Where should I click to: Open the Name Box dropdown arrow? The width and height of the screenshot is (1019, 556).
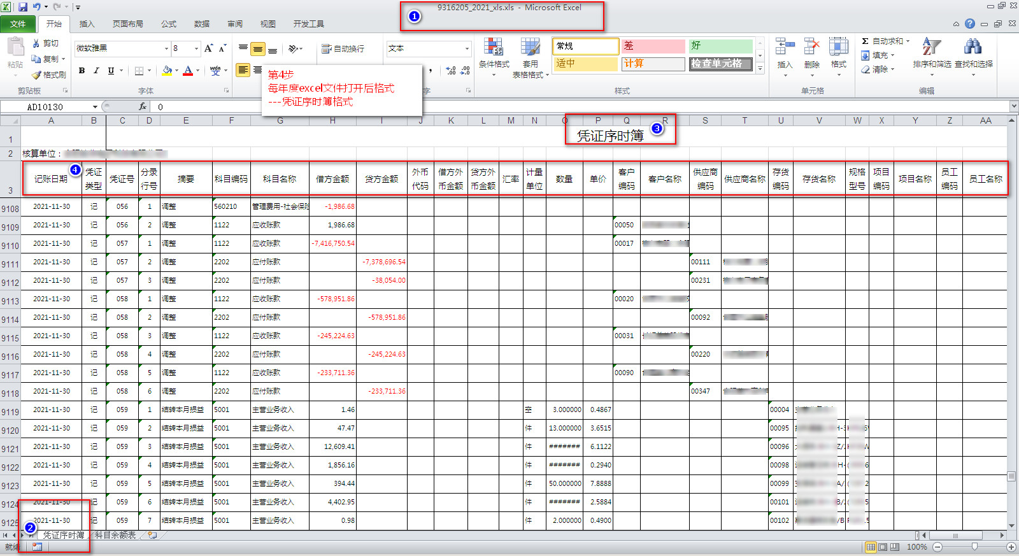coord(95,107)
